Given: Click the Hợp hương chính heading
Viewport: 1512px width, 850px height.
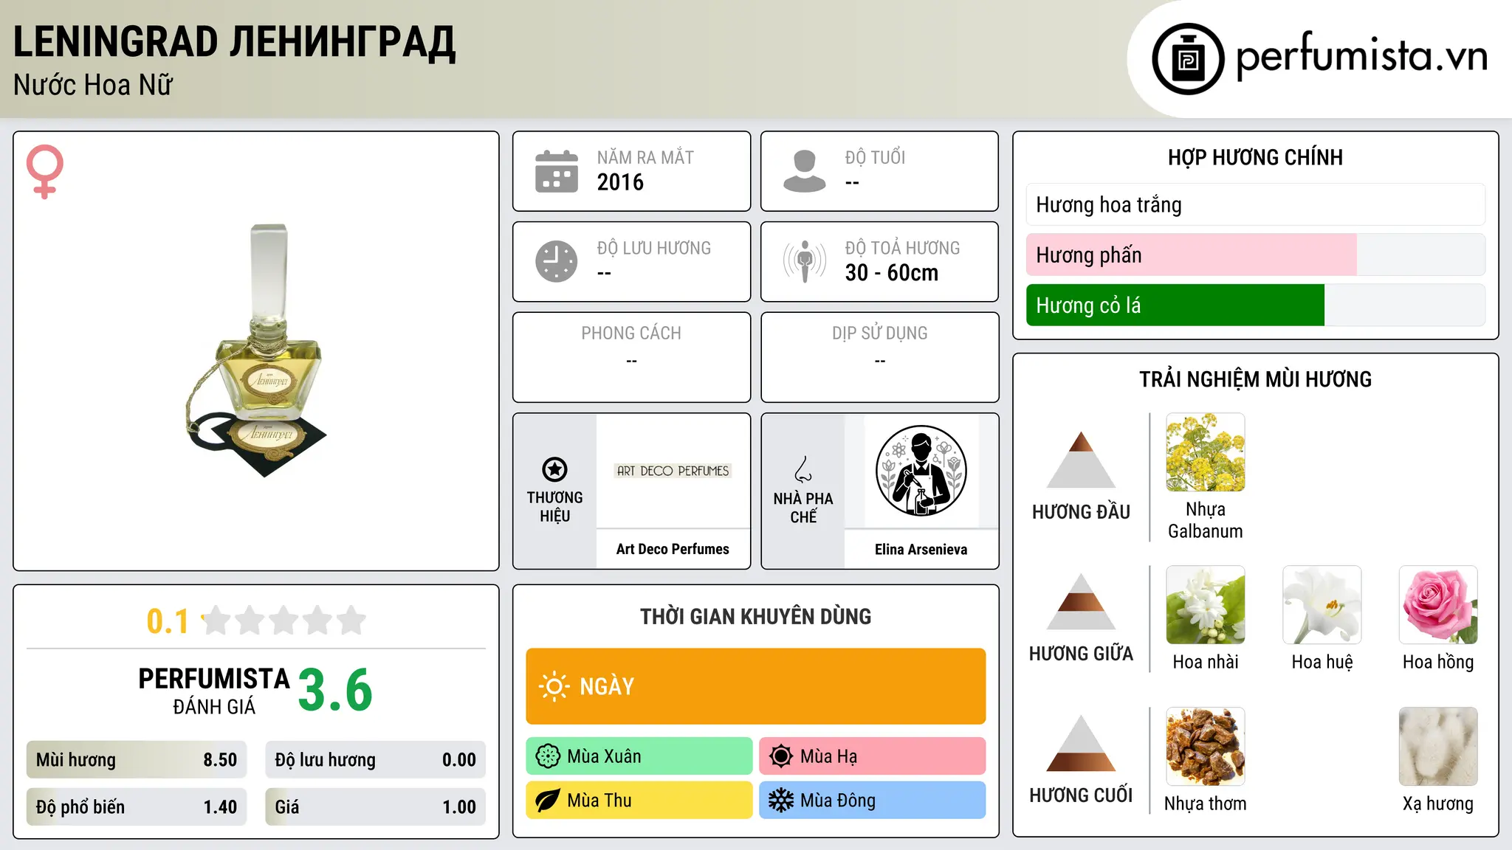Looking at the screenshot, I should coord(1255,157).
